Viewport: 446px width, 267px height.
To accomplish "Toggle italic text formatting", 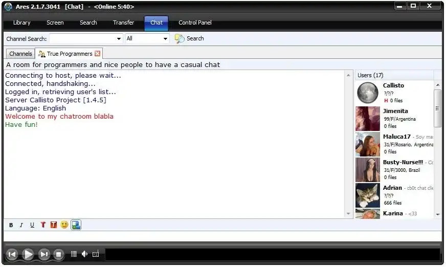I will pos(21,225).
